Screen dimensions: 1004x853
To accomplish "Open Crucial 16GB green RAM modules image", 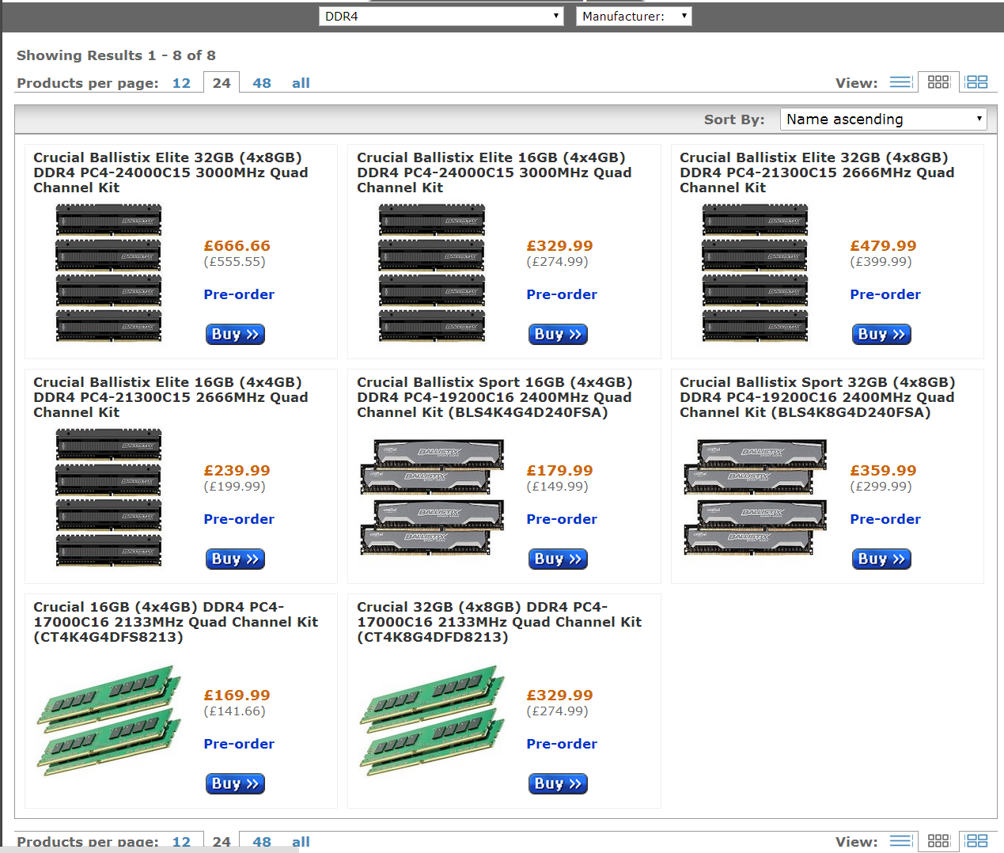I will (109, 721).
